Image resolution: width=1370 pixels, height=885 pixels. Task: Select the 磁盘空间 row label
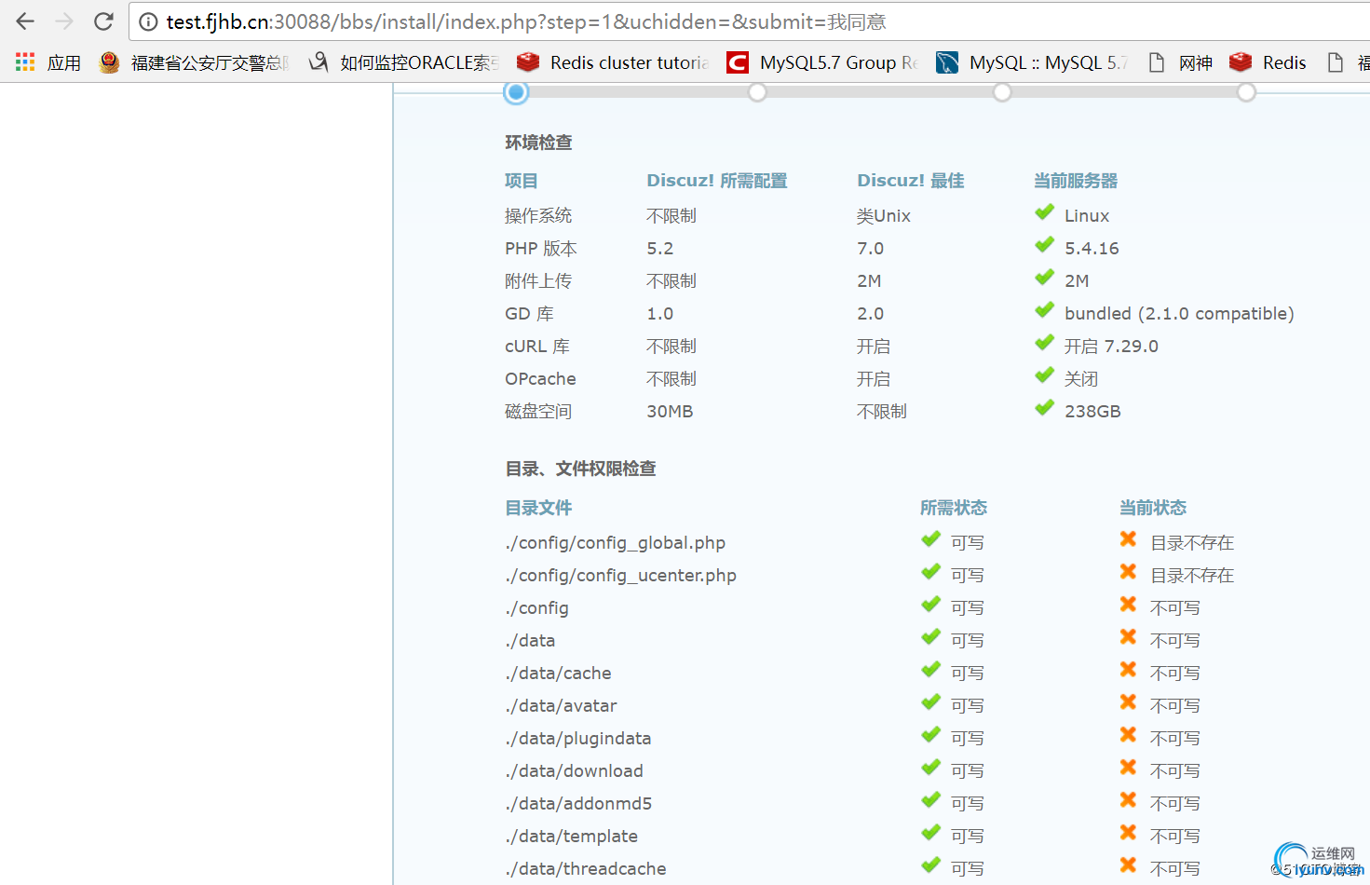click(x=538, y=412)
